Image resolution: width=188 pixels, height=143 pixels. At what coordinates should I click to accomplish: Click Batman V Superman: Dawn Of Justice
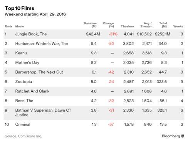tap(43, 113)
